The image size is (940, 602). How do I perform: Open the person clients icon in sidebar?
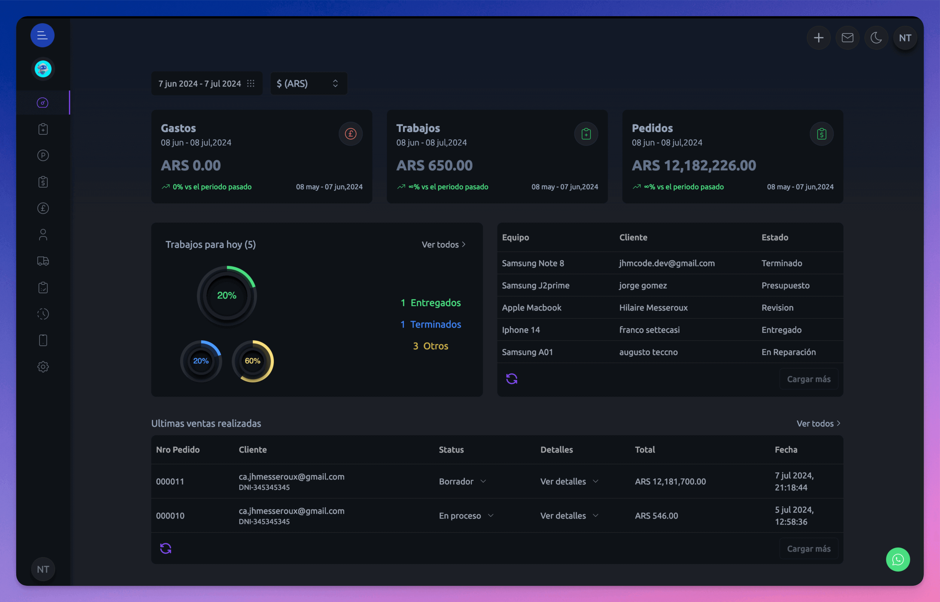[x=43, y=234]
